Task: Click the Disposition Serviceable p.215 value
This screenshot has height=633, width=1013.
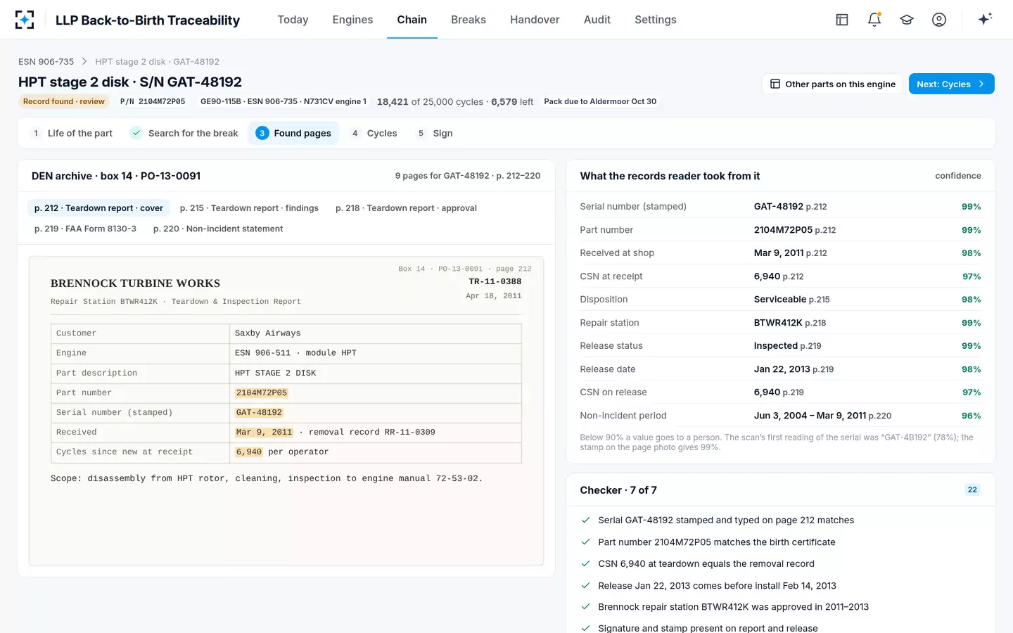Action: [791, 300]
